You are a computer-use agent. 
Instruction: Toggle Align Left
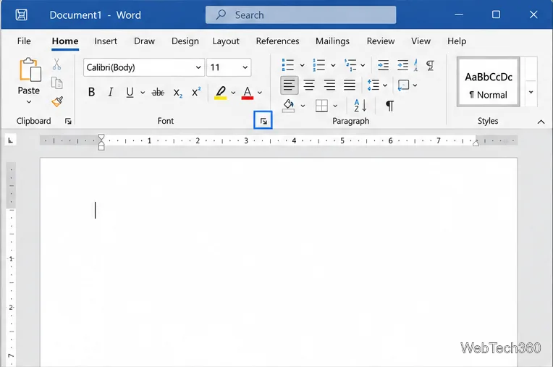[290, 85]
